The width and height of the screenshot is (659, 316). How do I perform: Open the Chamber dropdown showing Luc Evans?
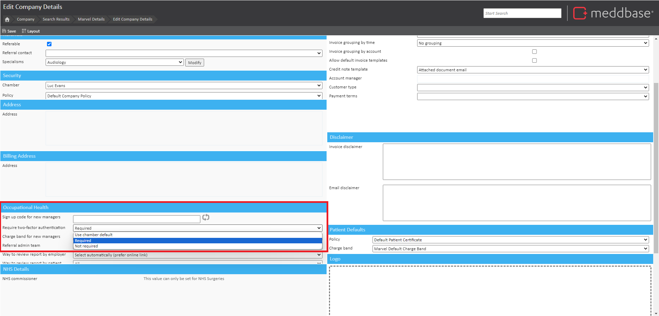pos(184,86)
